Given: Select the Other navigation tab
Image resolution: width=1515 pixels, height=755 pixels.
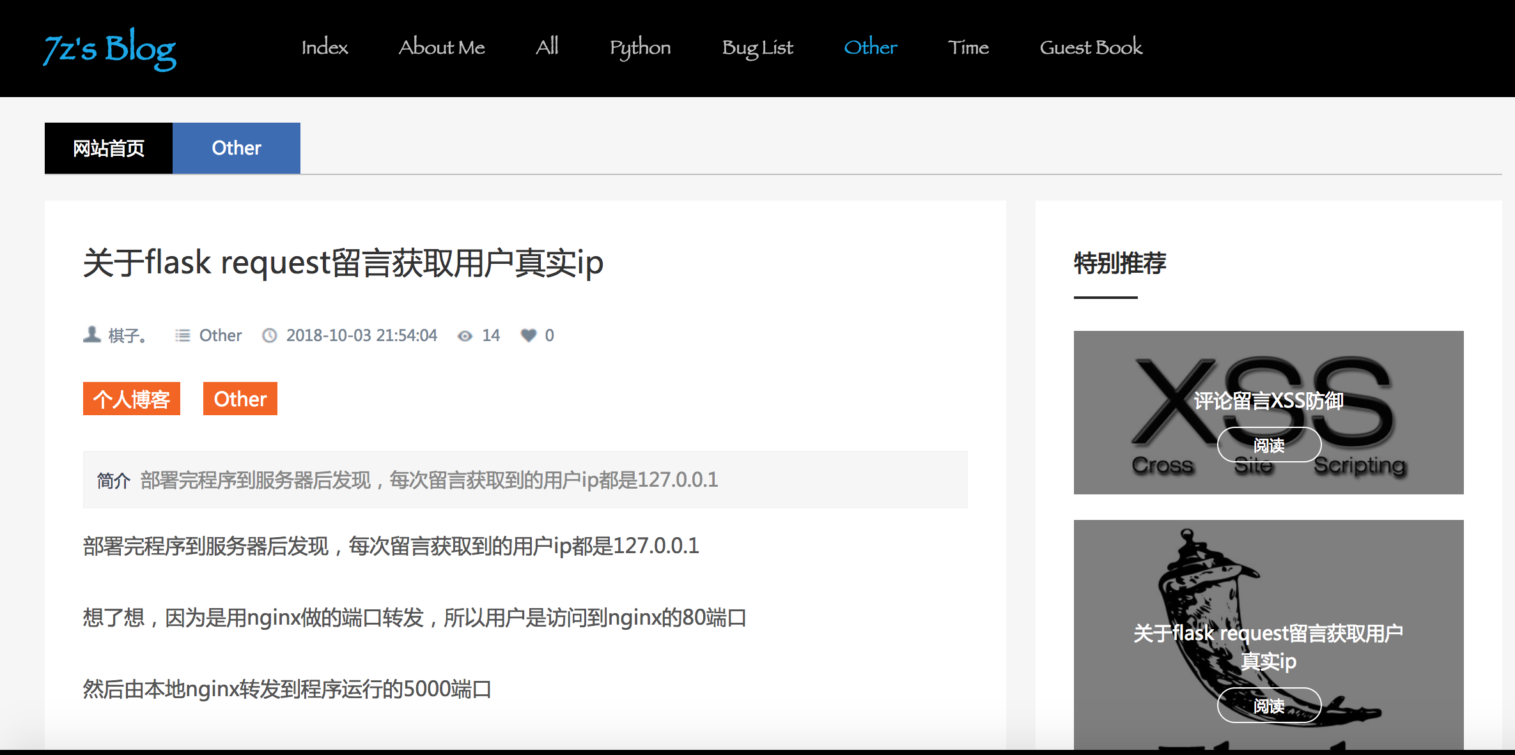Looking at the screenshot, I should [869, 47].
